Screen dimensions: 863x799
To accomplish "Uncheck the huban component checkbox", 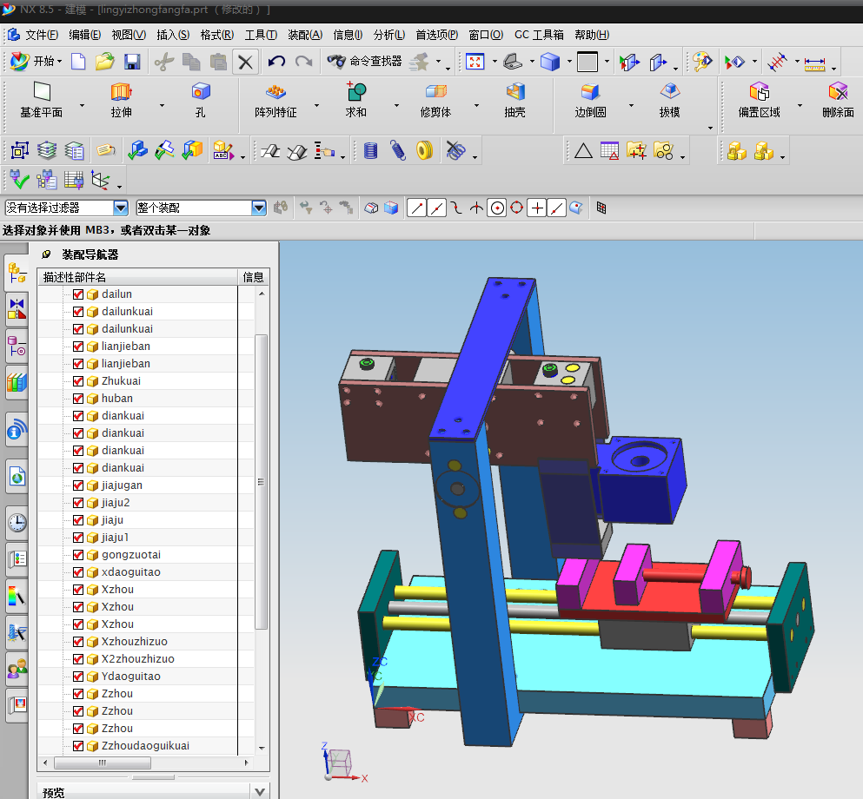I will coord(78,398).
